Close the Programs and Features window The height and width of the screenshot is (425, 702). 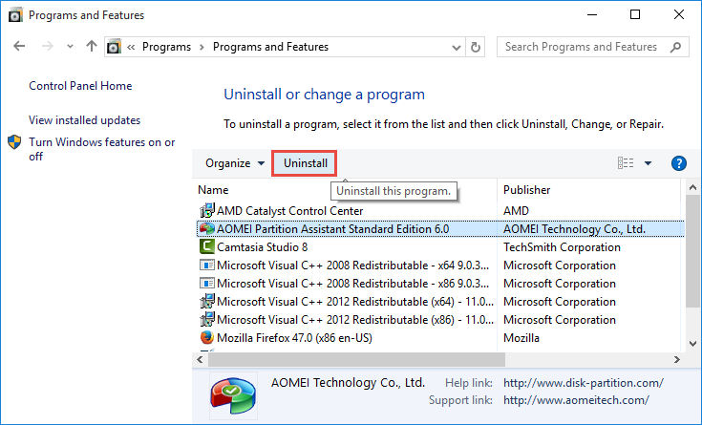point(679,14)
